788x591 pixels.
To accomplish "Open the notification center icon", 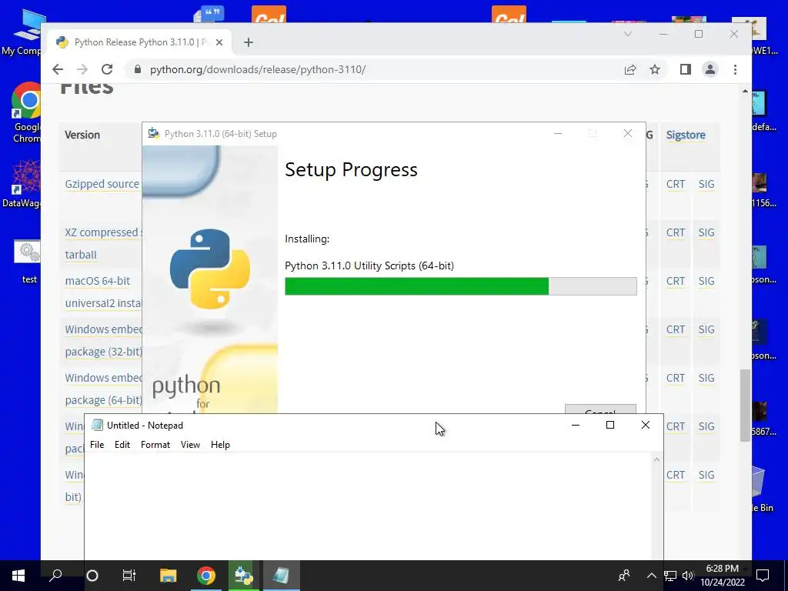I will 763,576.
